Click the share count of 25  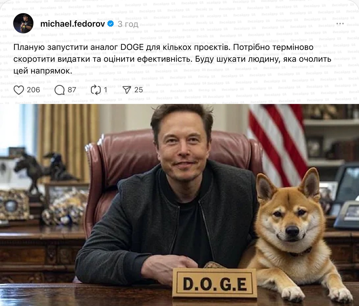click(139, 90)
